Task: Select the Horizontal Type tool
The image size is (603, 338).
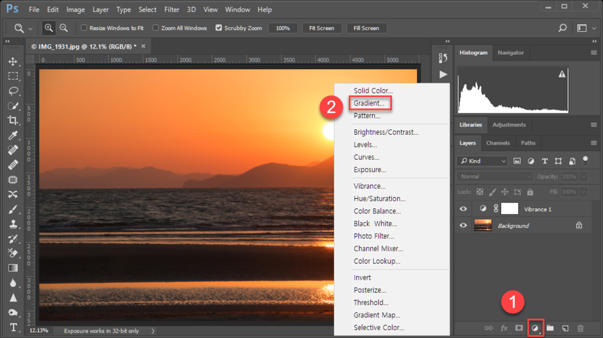Action: 12,327
